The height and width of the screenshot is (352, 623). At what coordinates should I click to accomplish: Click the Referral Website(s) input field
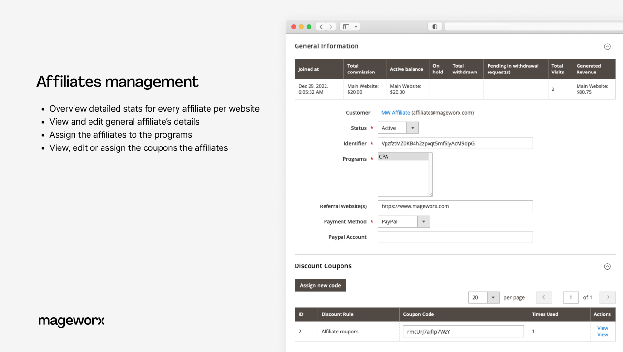click(x=455, y=206)
